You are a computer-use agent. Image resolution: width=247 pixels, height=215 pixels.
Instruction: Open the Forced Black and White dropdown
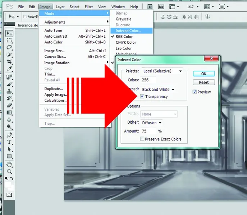158,89
